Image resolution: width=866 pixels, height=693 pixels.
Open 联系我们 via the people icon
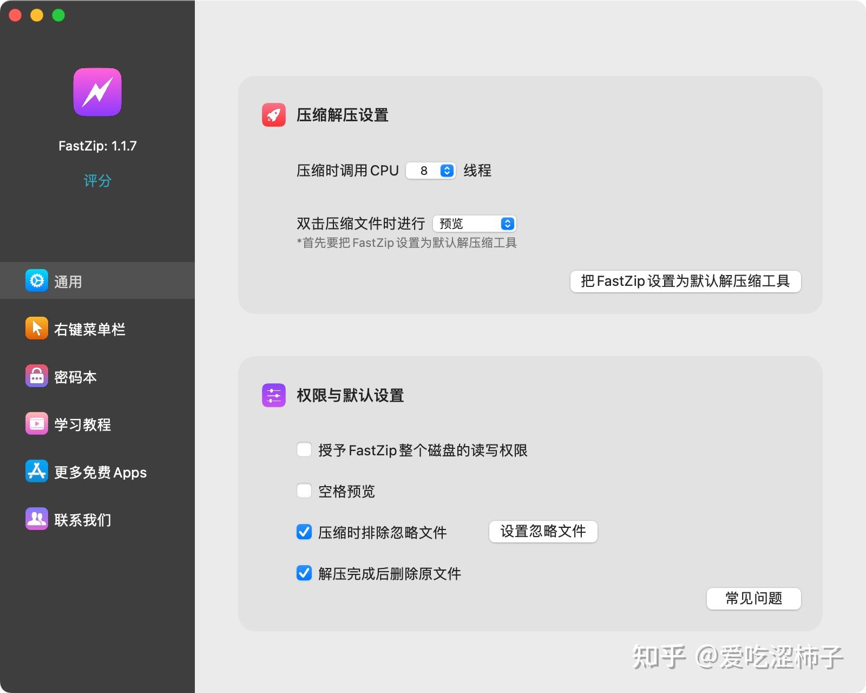[36, 519]
